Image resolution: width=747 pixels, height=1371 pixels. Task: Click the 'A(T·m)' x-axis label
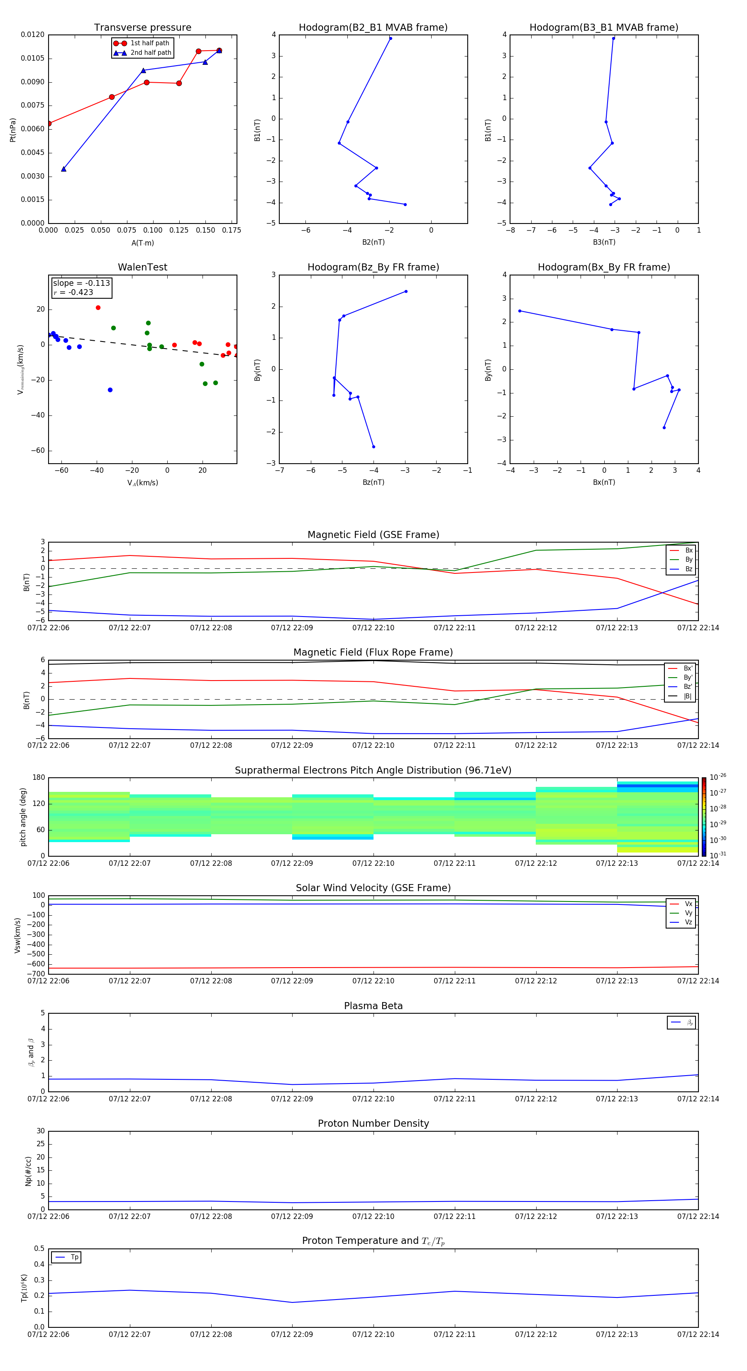(x=142, y=243)
